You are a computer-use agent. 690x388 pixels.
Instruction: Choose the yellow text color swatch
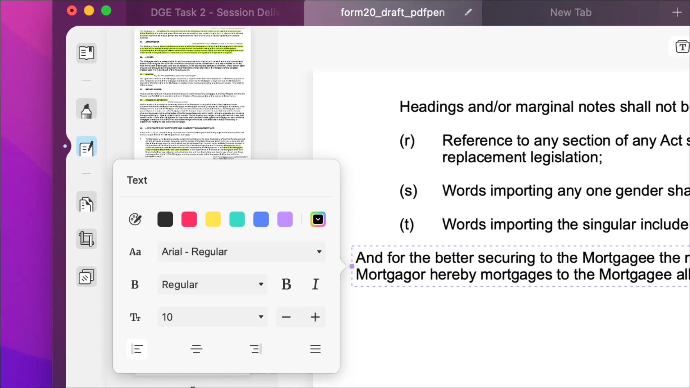213,219
